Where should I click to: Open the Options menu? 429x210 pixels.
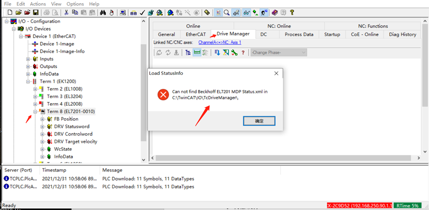pos(75,4)
